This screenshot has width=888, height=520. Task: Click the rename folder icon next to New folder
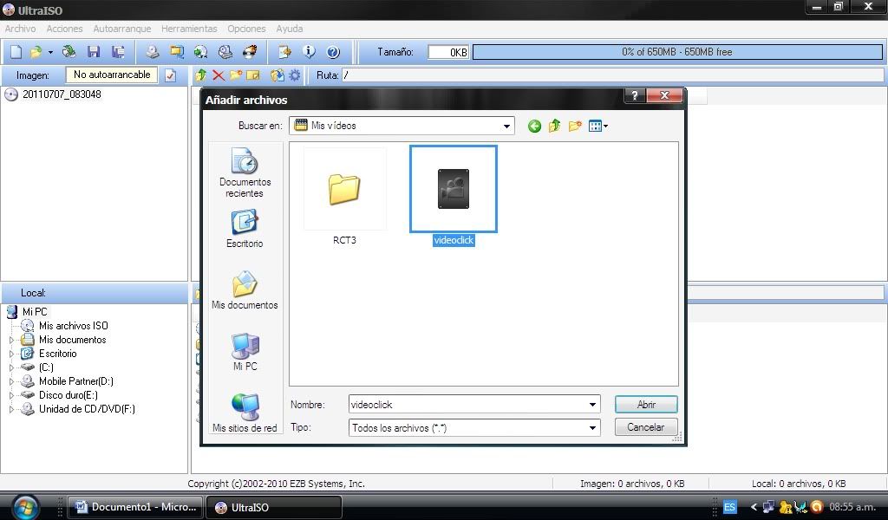pyautogui.click(x=253, y=75)
